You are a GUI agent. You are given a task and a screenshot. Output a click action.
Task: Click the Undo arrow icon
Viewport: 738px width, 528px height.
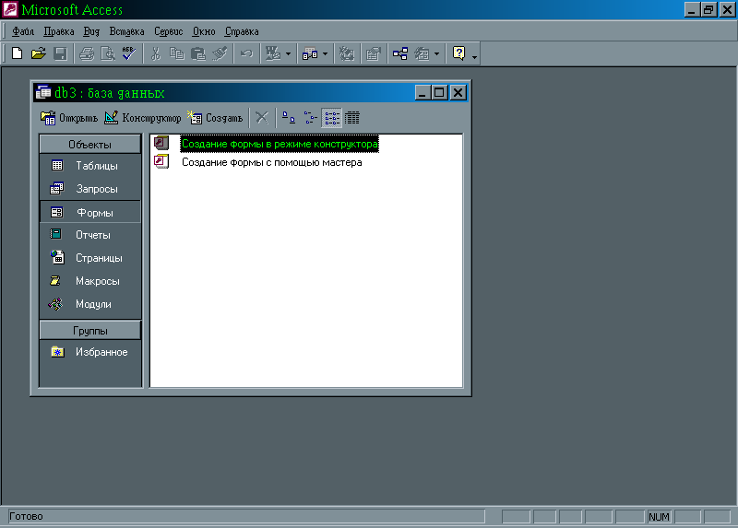pyautogui.click(x=246, y=53)
